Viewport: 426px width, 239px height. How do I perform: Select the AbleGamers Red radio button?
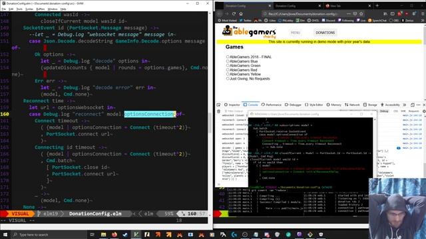[x=228, y=70]
